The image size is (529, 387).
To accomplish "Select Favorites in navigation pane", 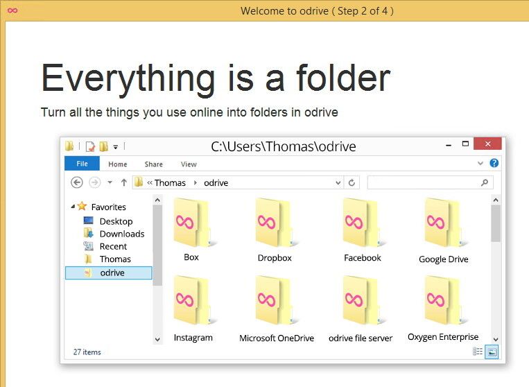I will pyautogui.click(x=108, y=207).
